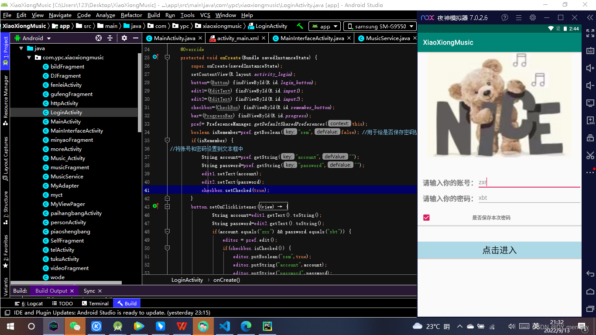Switch to MainActivity.java editor tab
Image resolution: width=596 pixels, height=335 pixels.
point(175,38)
